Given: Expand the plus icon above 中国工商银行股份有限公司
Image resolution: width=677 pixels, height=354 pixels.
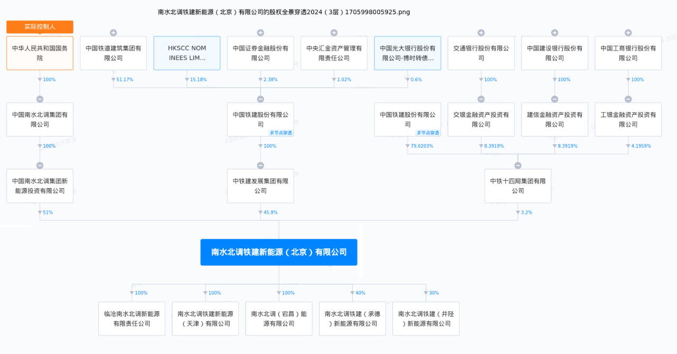Looking at the screenshot, I should click(x=628, y=33).
